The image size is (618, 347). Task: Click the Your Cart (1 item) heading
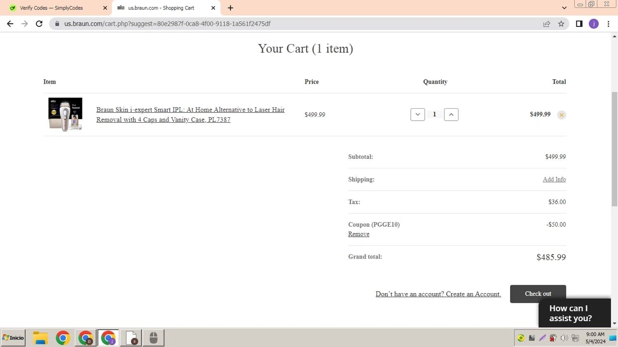(305, 49)
